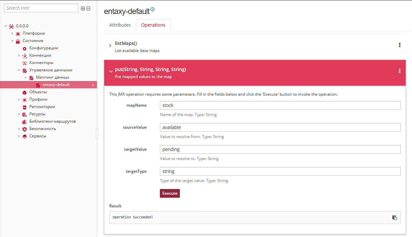Open the kebab menu of listMaps operation
412x237 pixels.
tap(399, 45)
